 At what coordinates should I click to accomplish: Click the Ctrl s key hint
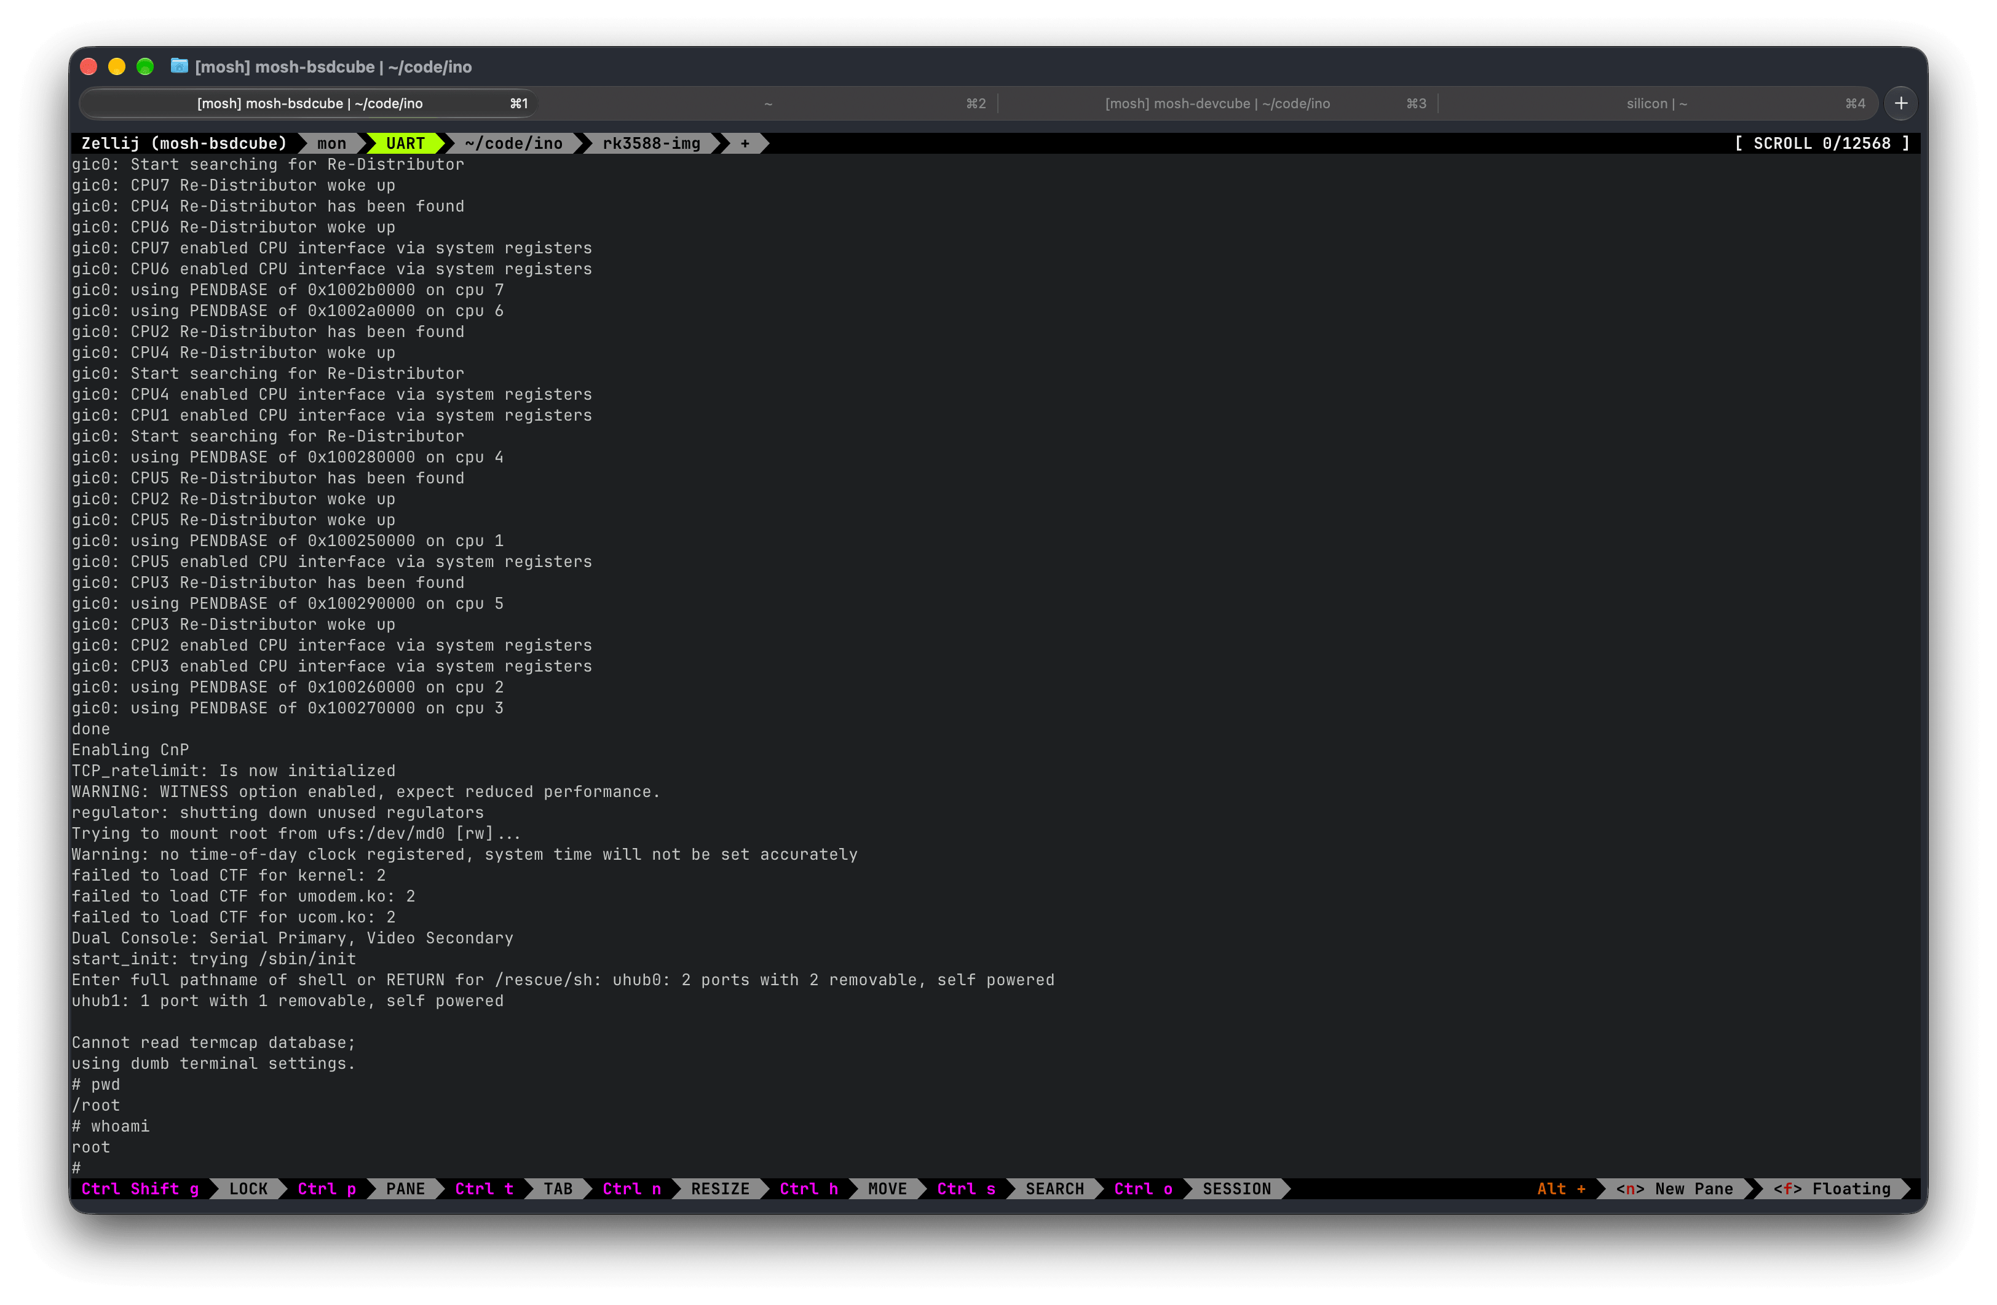point(967,1189)
